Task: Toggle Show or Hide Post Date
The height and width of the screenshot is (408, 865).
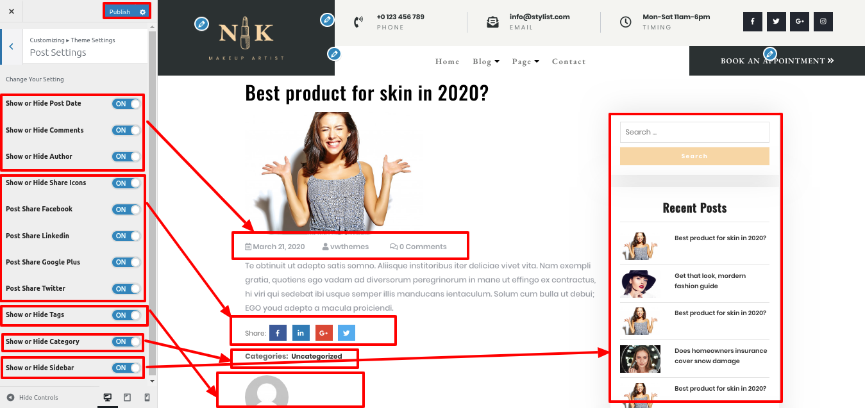Action: 126,104
